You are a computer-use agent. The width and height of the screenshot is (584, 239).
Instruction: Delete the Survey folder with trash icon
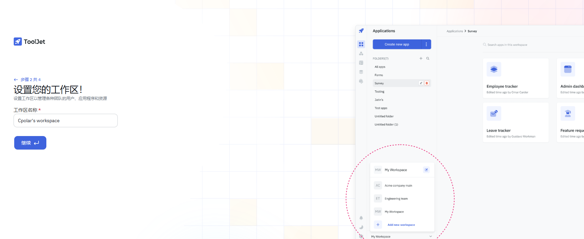pyautogui.click(x=427, y=83)
